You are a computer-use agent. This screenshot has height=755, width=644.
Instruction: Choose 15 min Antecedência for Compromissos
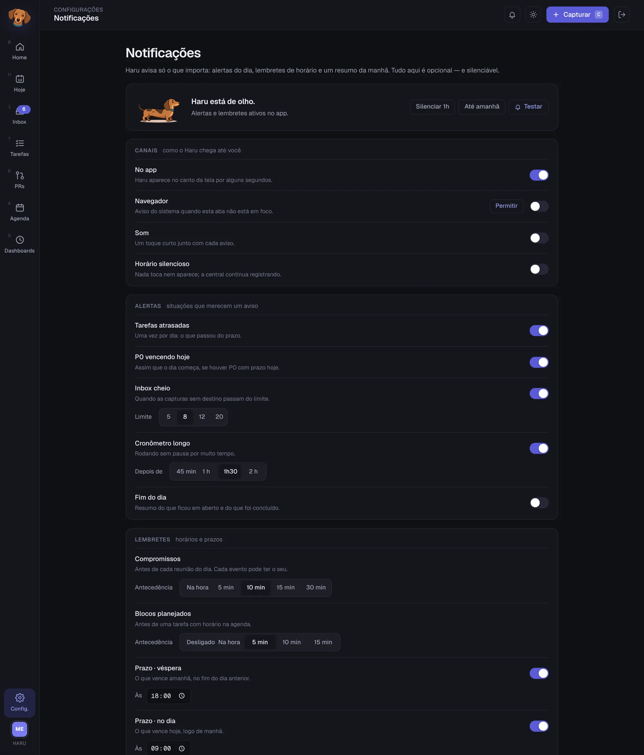coord(285,588)
